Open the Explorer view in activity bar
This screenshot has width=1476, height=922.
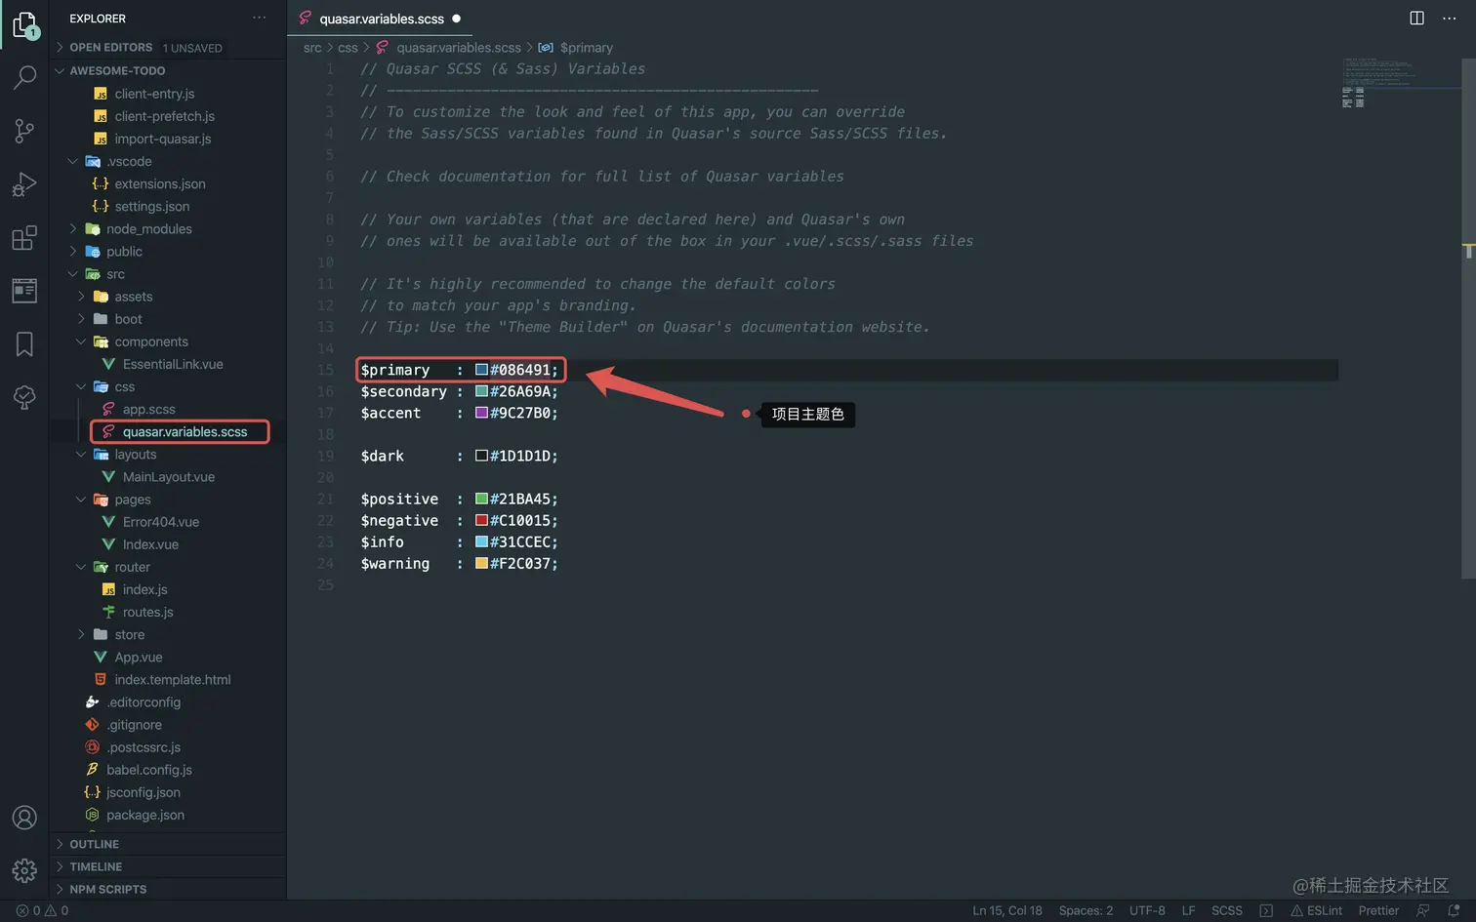click(x=24, y=24)
